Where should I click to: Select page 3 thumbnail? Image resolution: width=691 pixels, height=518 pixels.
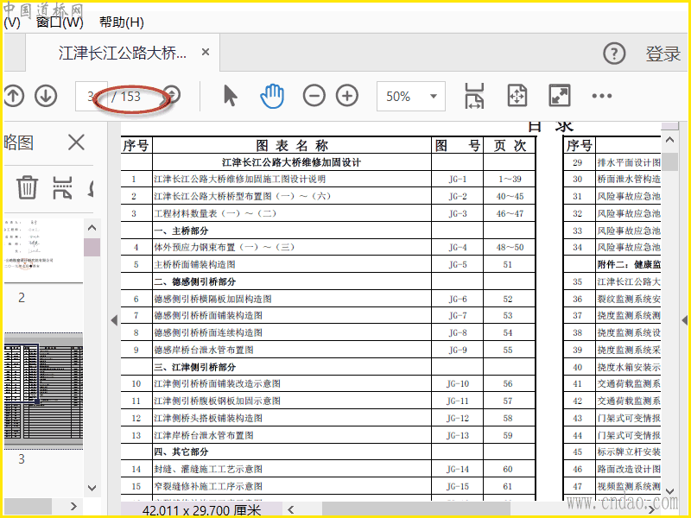pos(44,392)
